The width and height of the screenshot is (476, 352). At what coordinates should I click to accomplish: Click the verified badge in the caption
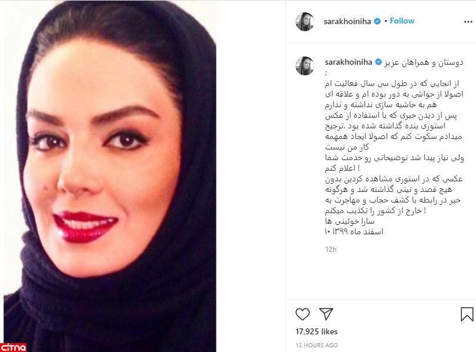(x=378, y=62)
